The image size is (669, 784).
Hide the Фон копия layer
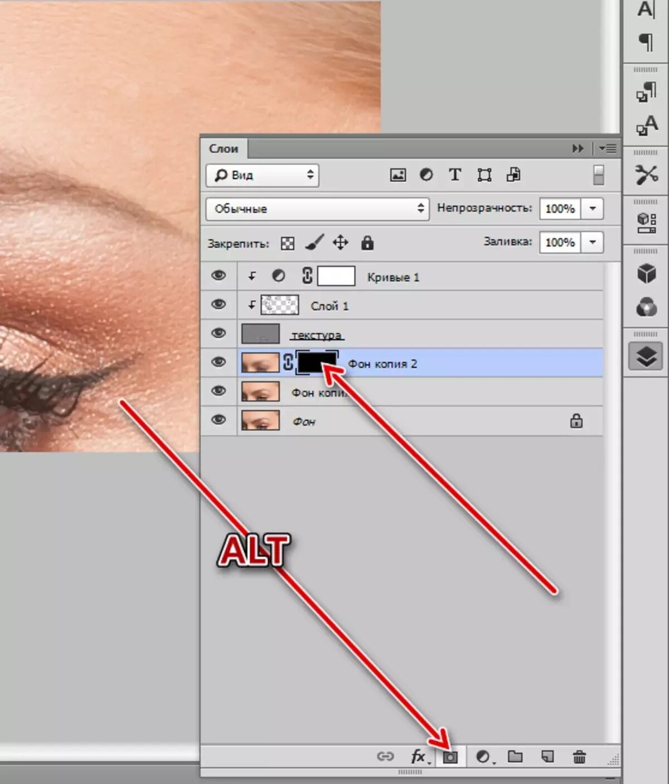click(x=219, y=391)
